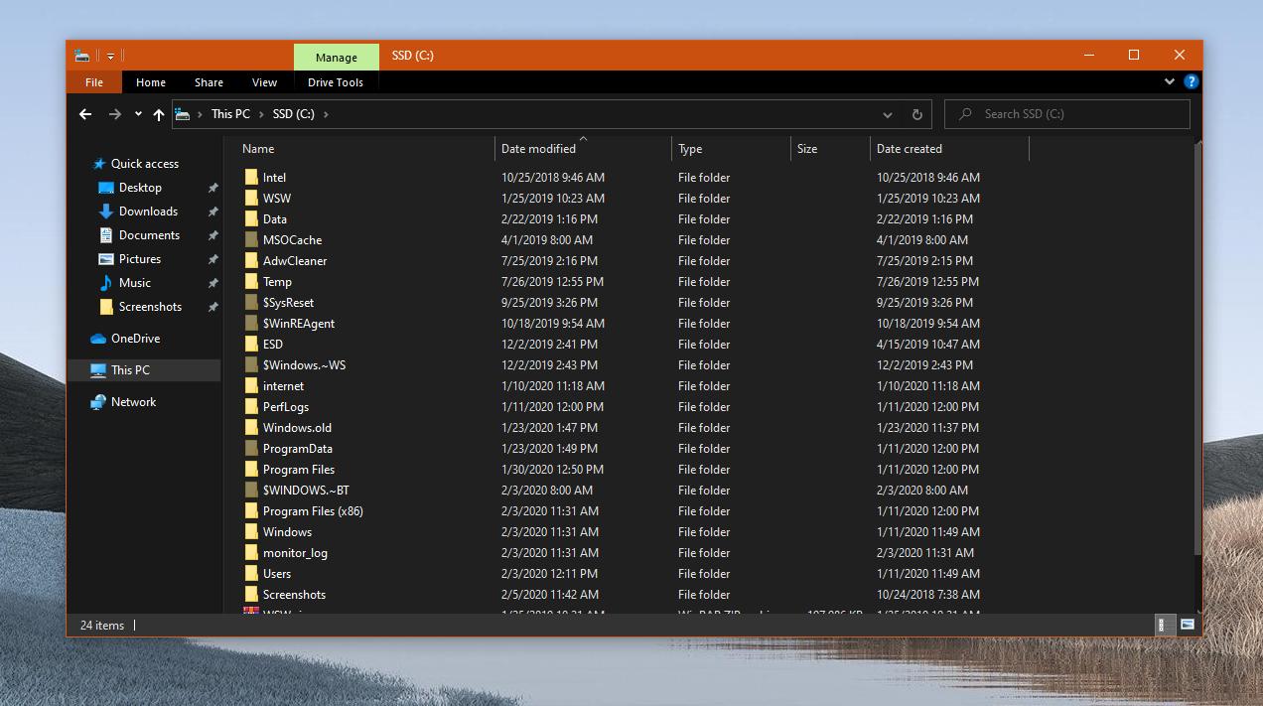1263x706 pixels.
Task: Click the Program Files (x86) folder icon
Action: click(252, 511)
